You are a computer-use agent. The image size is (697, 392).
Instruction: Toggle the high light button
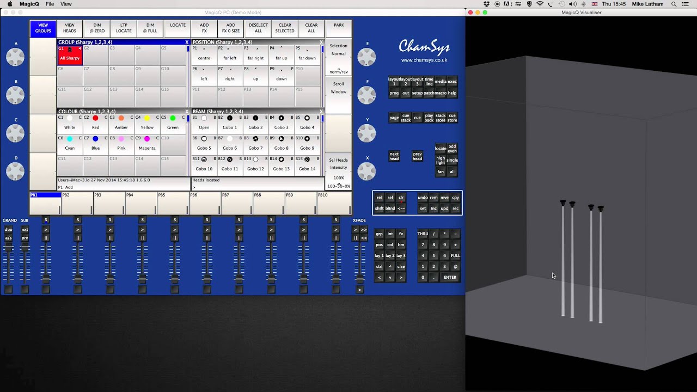(441, 160)
